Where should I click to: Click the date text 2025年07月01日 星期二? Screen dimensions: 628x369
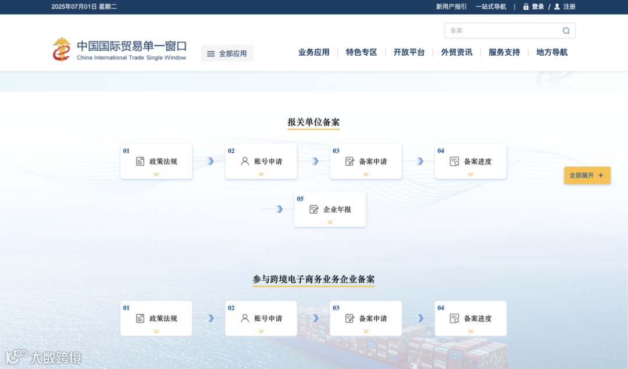[84, 7]
